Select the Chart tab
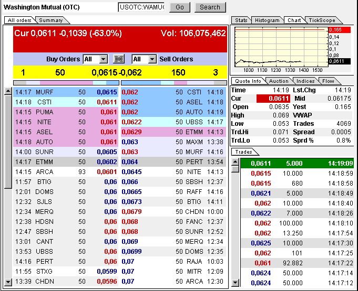Image resolution: width=358 pixels, height=291 pixels. pyautogui.click(x=294, y=20)
